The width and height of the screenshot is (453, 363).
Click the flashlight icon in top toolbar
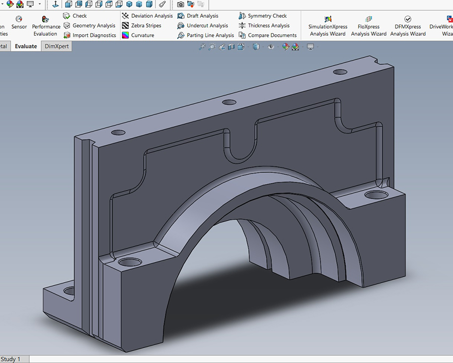163,4
